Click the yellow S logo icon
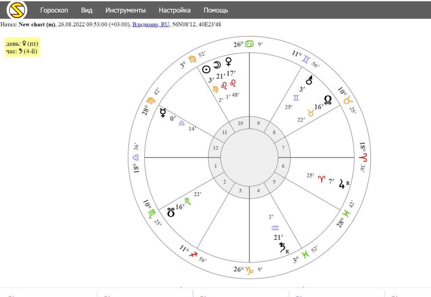Viewport: 431px width, 297px height. (17, 10)
